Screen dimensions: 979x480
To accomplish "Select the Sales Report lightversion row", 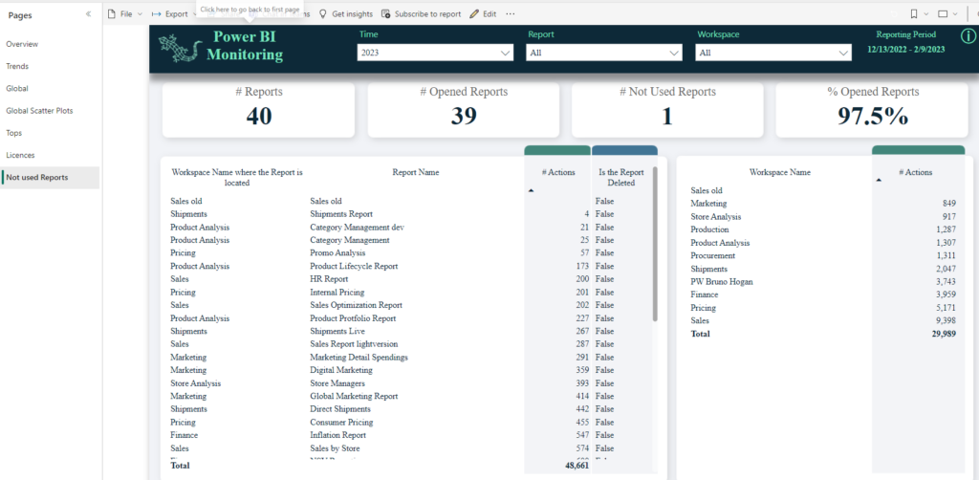I will pyautogui.click(x=354, y=344).
